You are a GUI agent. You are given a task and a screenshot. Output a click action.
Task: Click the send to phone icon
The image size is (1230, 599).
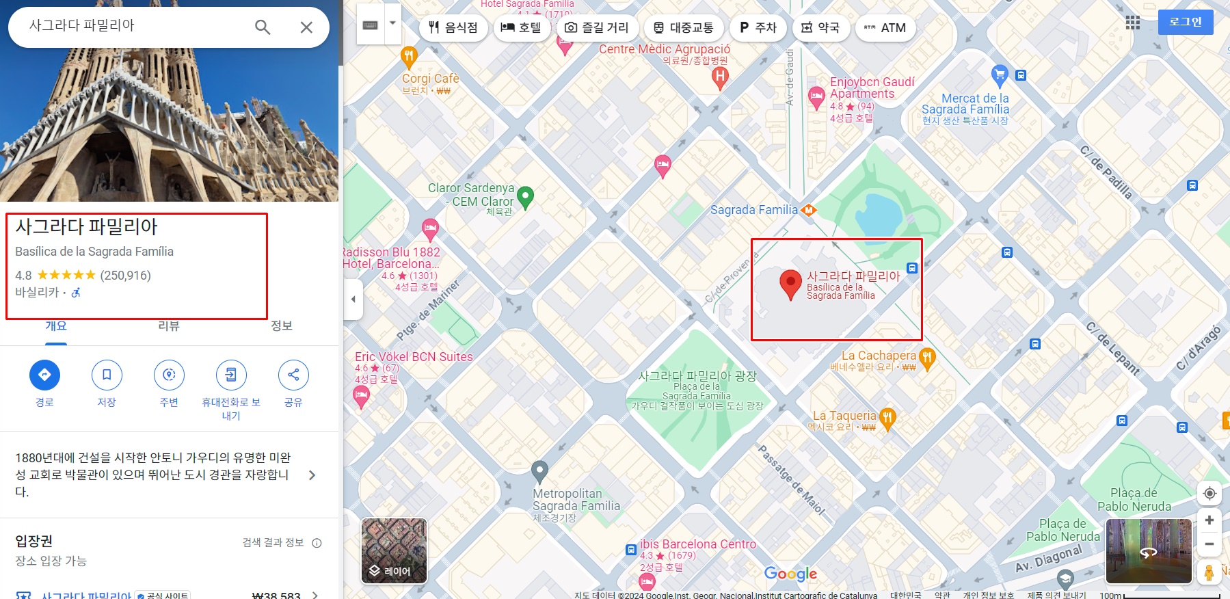(231, 375)
